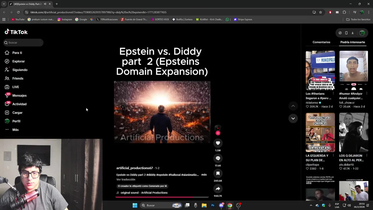This screenshot has height=210, width=373.
Task: Expand caption with más
Action: click(204, 175)
